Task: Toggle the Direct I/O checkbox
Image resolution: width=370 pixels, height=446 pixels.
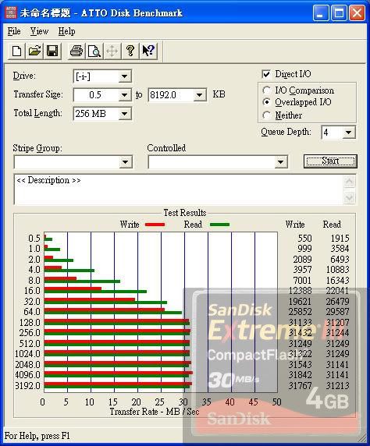Action: click(x=266, y=75)
